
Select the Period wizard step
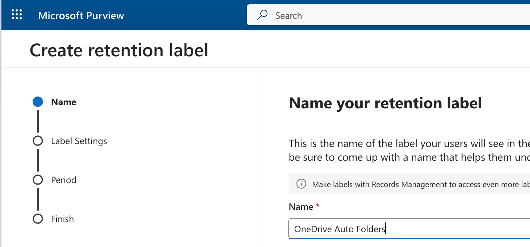63,179
